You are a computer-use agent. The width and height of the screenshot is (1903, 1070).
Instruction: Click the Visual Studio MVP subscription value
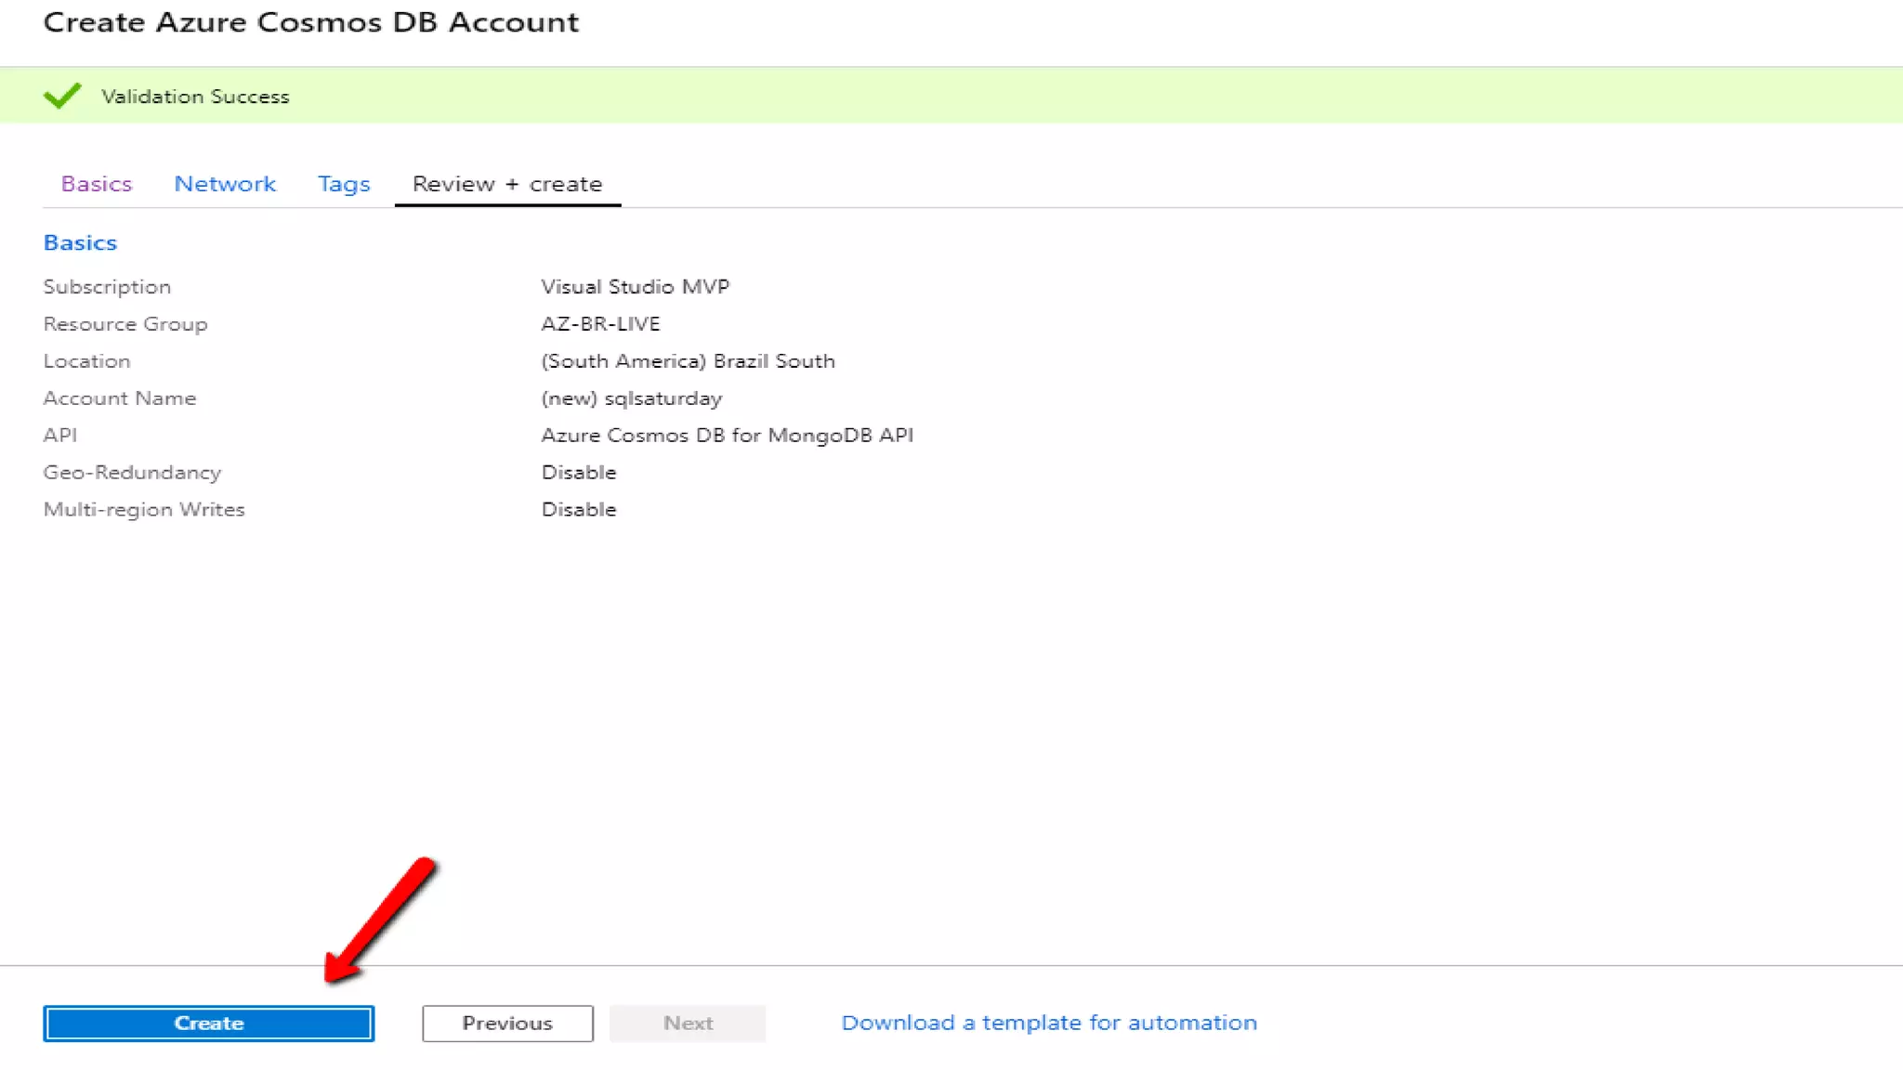pyautogui.click(x=636, y=286)
